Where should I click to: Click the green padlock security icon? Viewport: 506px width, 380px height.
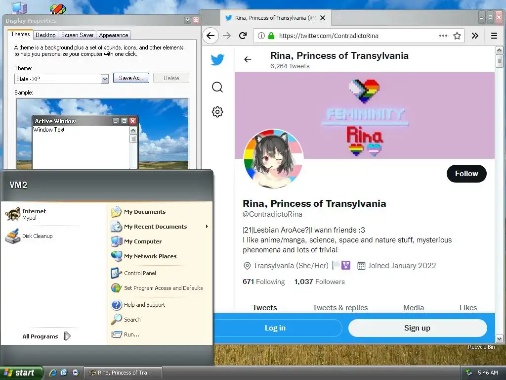[271, 36]
